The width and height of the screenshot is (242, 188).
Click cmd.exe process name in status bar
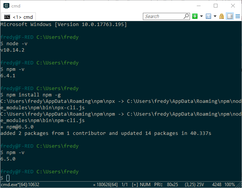point(20,185)
